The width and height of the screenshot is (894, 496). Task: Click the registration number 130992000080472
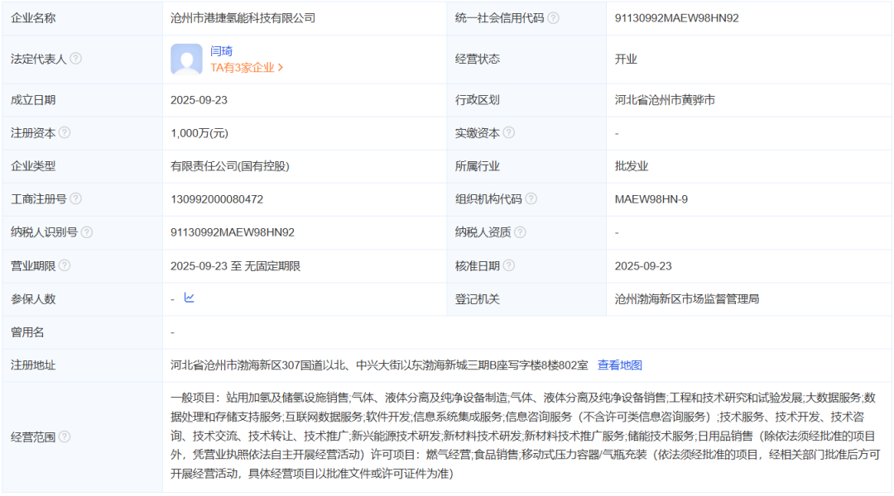[x=217, y=199]
